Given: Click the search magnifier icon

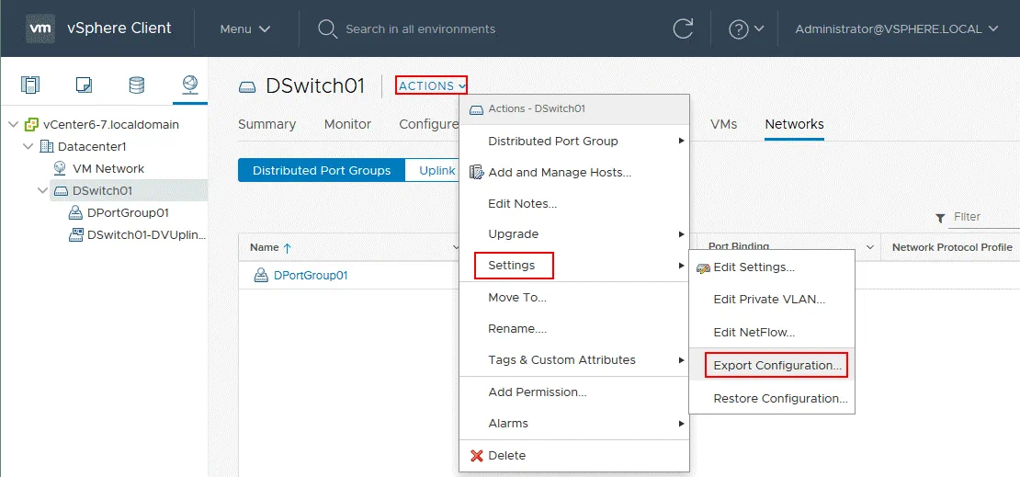Looking at the screenshot, I should point(327,29).
